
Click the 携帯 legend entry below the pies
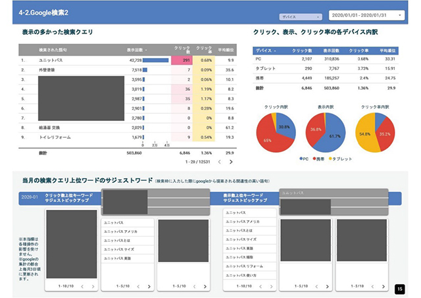coord(318,159)
